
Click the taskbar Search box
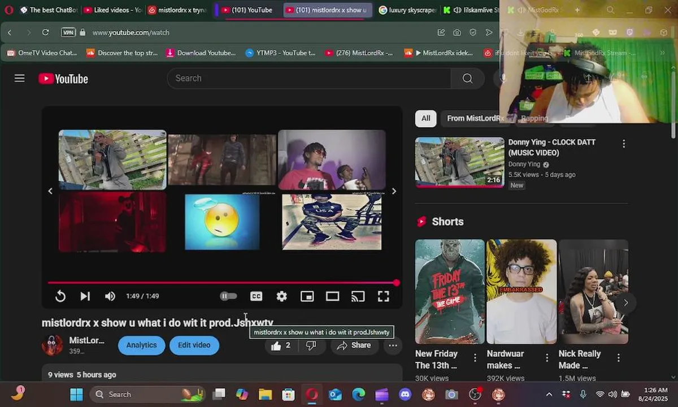pyautogui.click(x=148, y=395)
